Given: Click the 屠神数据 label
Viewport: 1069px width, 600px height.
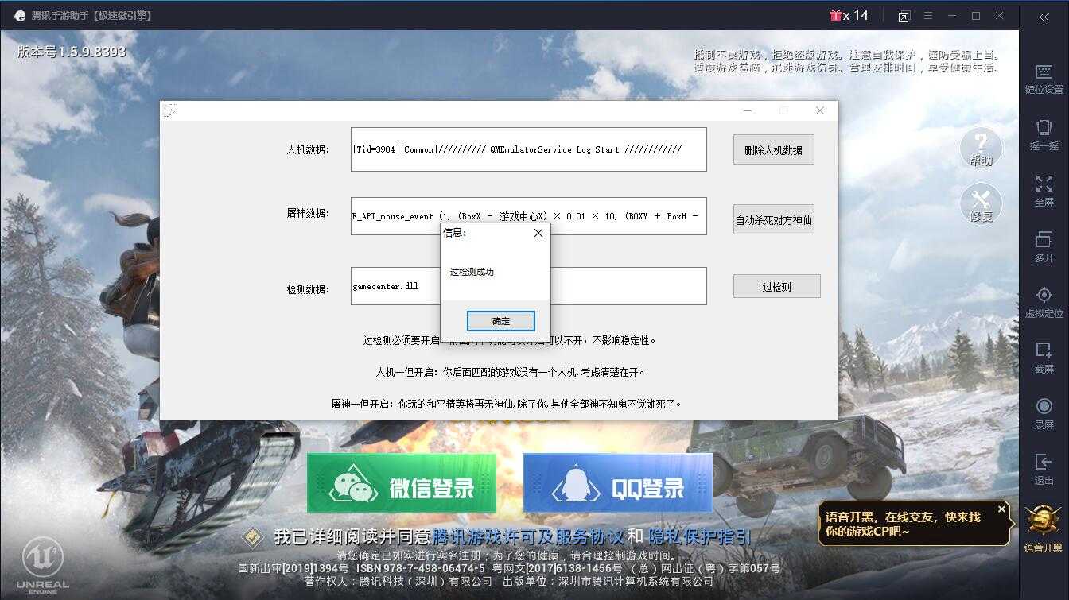Looking at the screenshot, I should pyautogui.click(x=308, y=213).
